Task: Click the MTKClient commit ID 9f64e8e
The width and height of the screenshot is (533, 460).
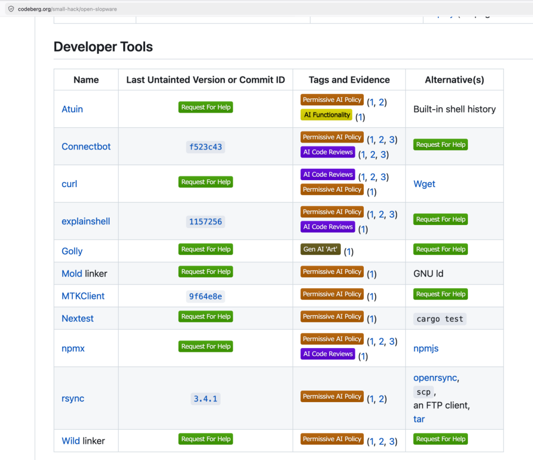Action: [205, 296]
